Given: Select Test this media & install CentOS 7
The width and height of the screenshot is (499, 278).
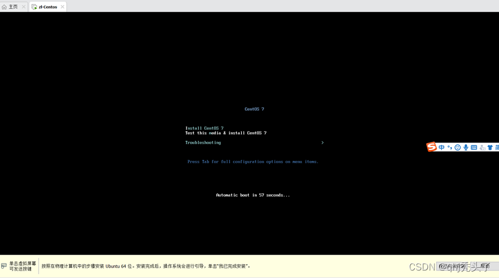Looking at the screenshot, I should point(226,133).
